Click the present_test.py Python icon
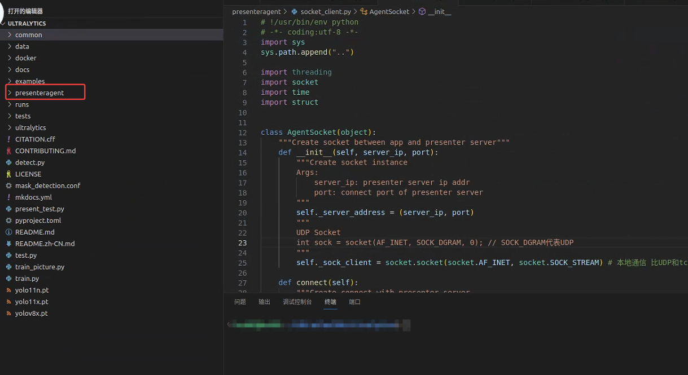Image resolution: width=688 pixels, height=375 pixels. 8,209
